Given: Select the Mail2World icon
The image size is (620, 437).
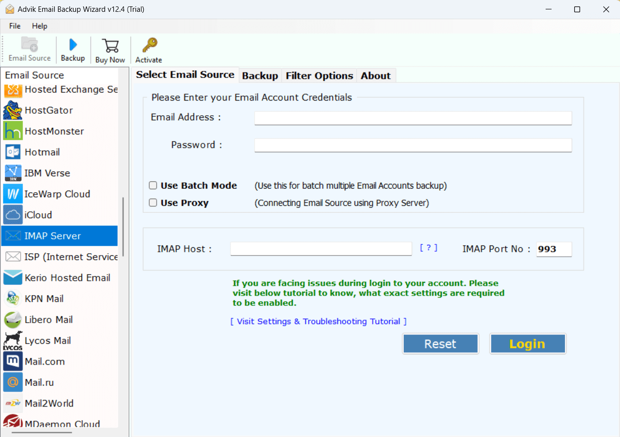Looking at the screenshot, I should [x=13, y=403].
